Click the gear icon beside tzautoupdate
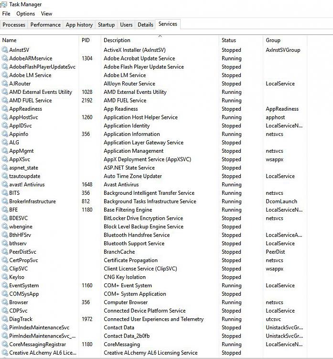Viewport: 333px width, 359px height. coord(5,176)
